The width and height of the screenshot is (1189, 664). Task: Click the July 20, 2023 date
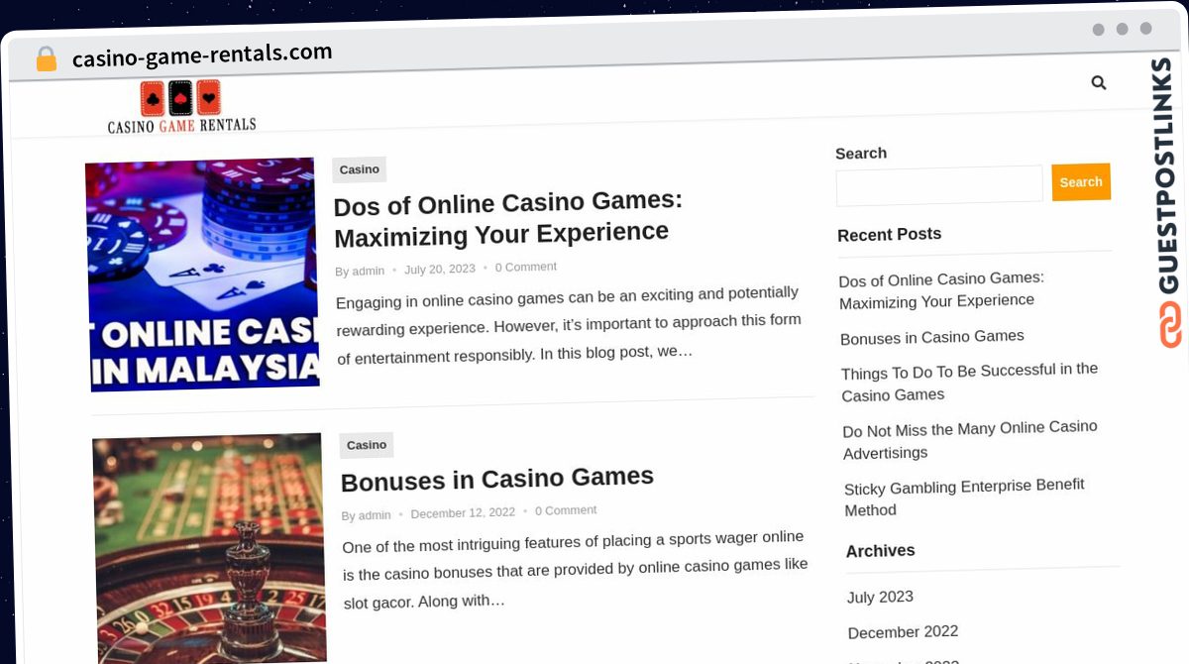tap(440, 269)
